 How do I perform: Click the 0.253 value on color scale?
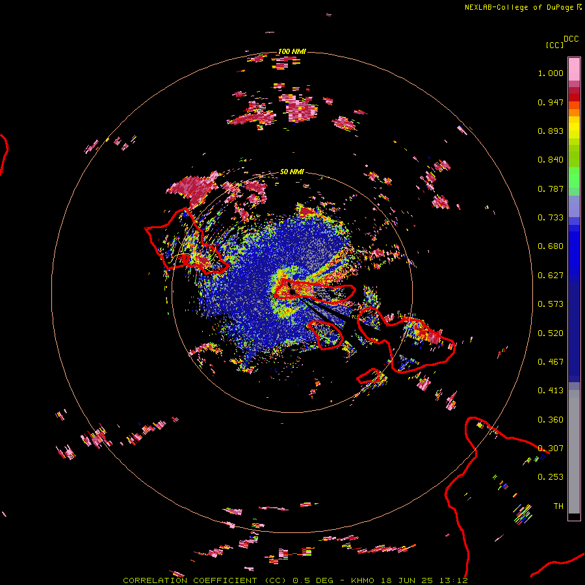[551, 477]
